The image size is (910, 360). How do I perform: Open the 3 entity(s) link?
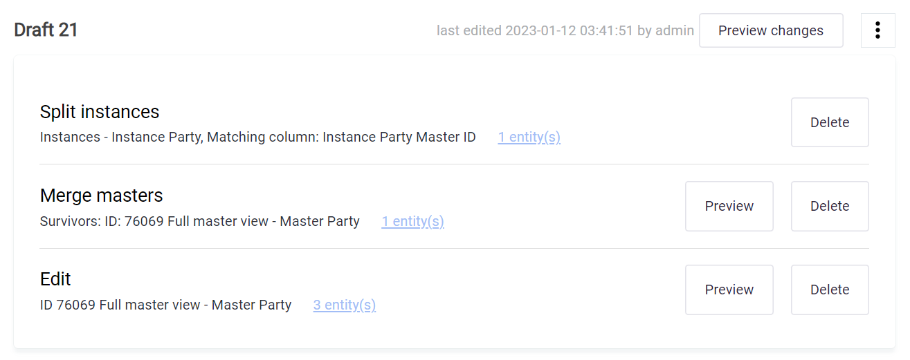tap(344, 305)
